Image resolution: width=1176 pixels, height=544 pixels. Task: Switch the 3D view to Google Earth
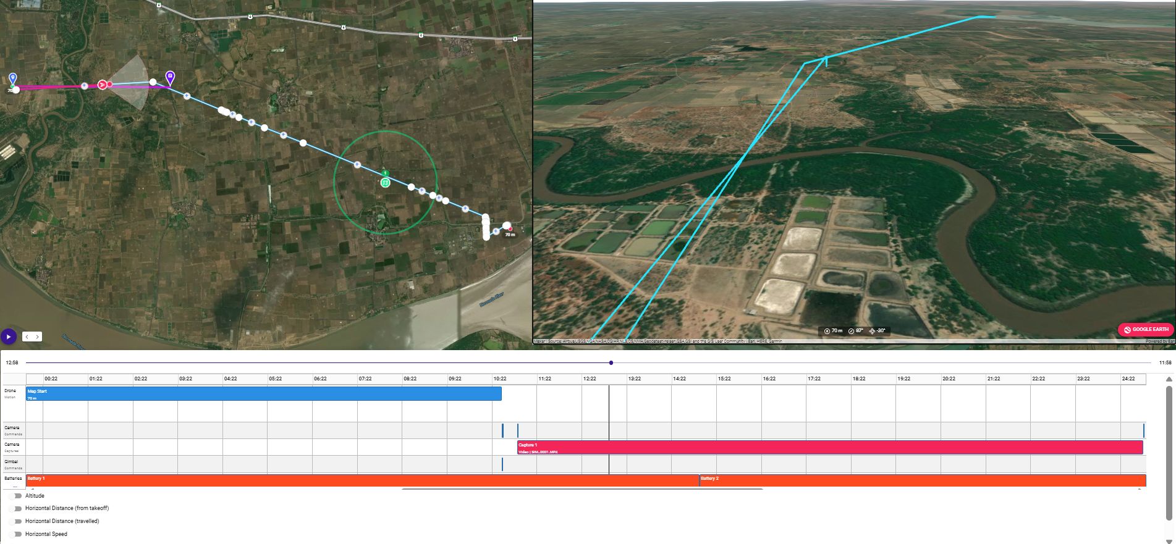pyautogui.click(x=1145, y=329)
